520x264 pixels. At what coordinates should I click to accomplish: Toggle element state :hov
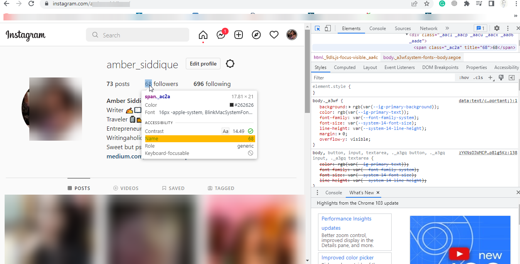point(464,77)
